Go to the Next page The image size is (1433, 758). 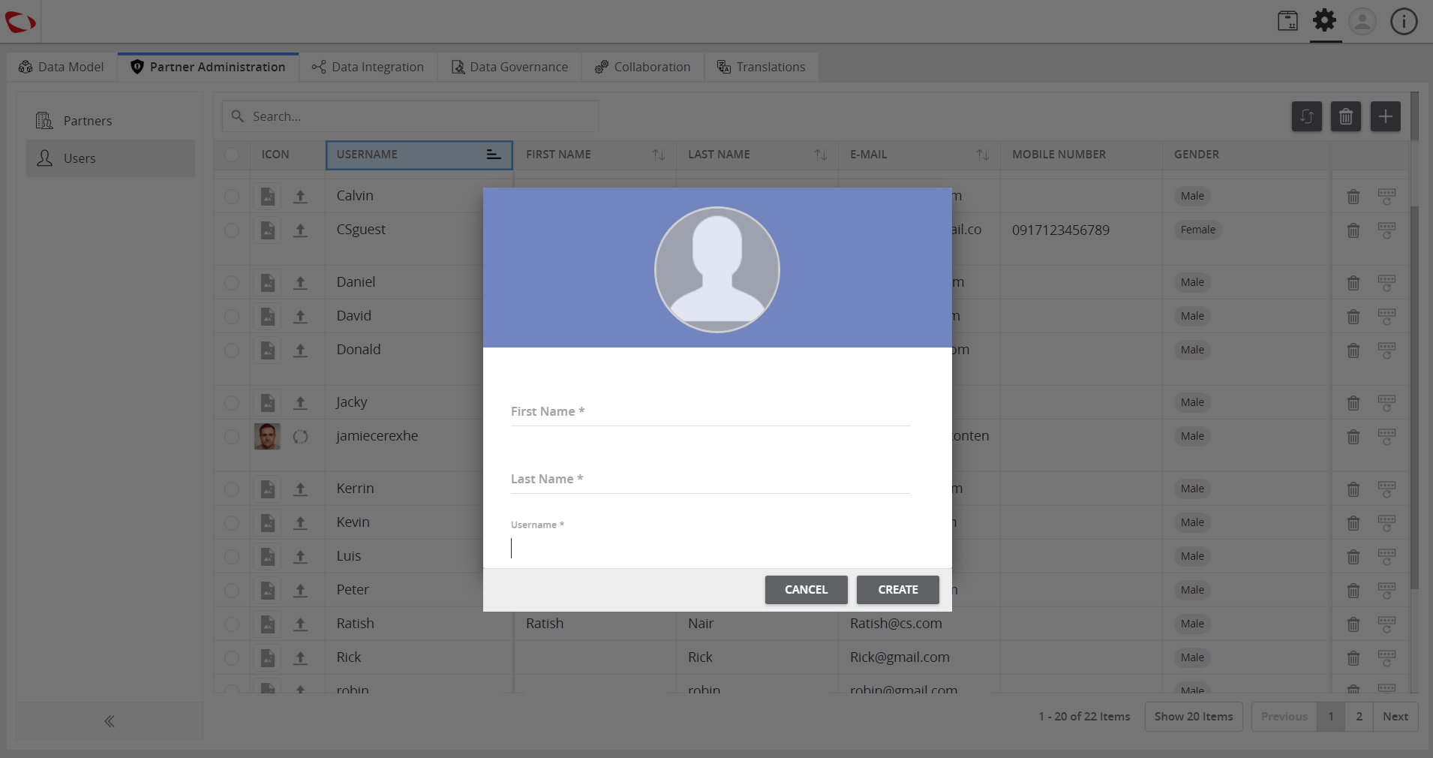[x=1395, y=717]
